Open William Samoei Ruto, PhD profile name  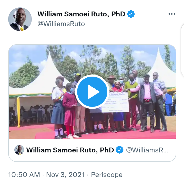pos(81,14)
